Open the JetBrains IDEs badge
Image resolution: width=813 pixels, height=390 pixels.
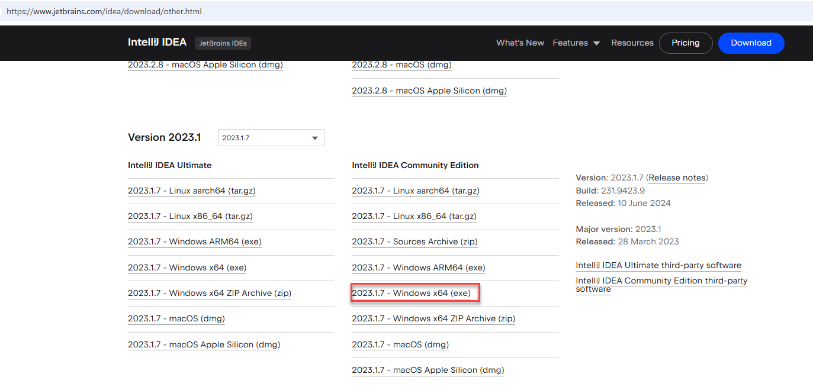[x=223, y=43]
